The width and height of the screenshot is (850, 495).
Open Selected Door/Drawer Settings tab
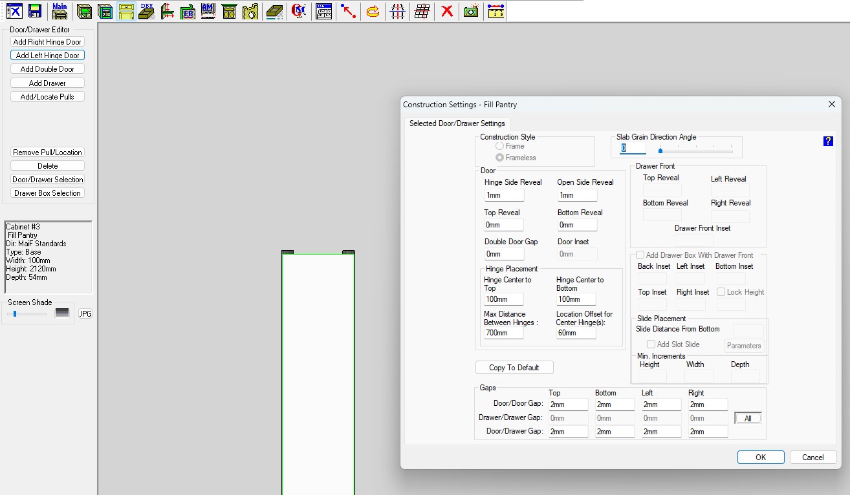[457, 123]
